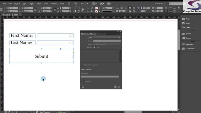Toggle Hidden Until Triggered checkbox
Screen dimensions: 201x113
82,65
